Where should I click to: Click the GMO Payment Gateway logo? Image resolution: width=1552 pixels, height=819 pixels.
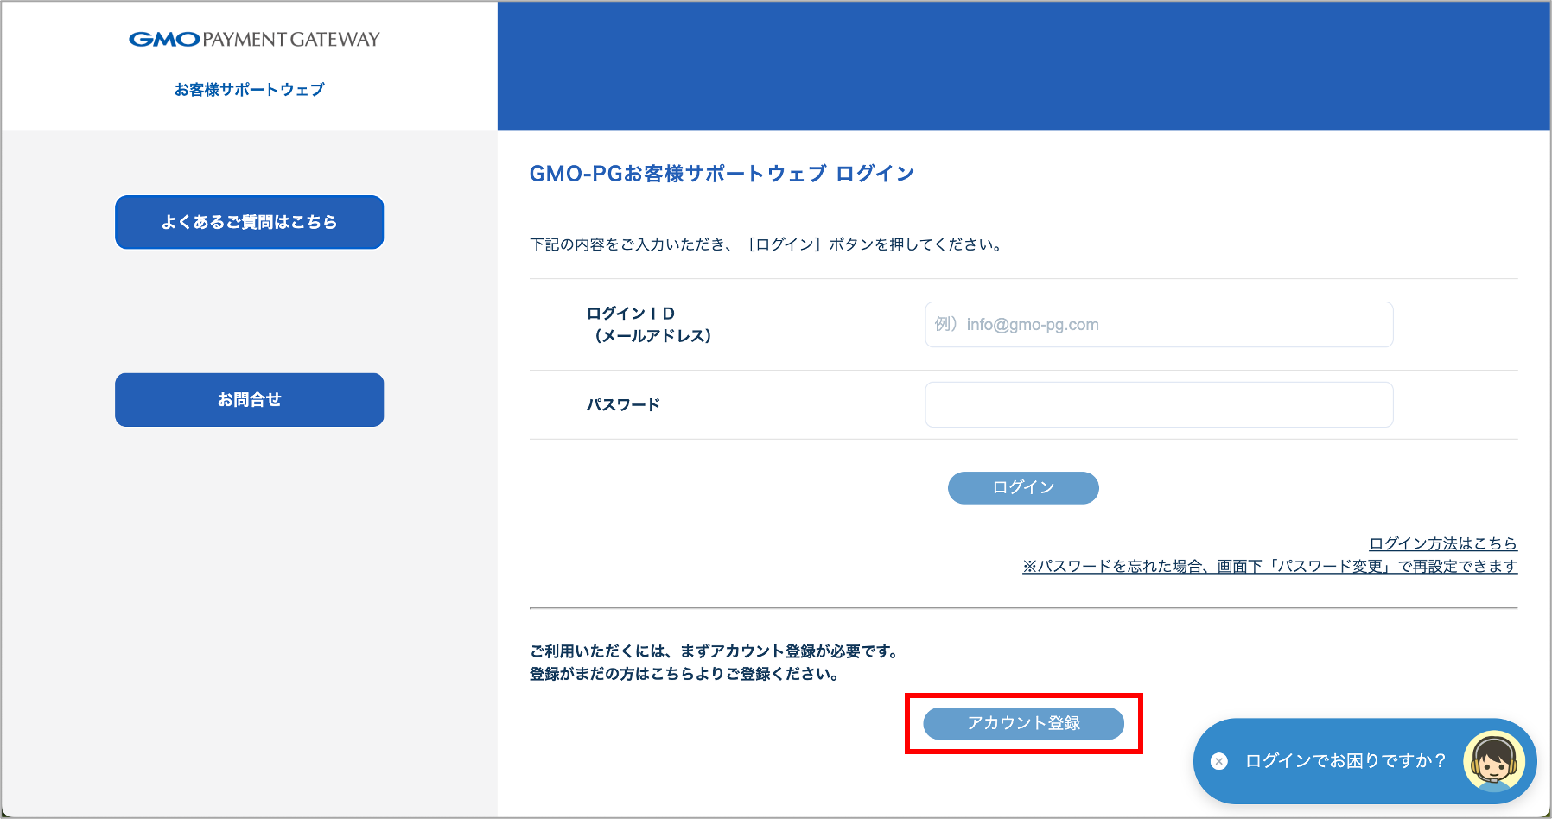click(x=254, y=39)
